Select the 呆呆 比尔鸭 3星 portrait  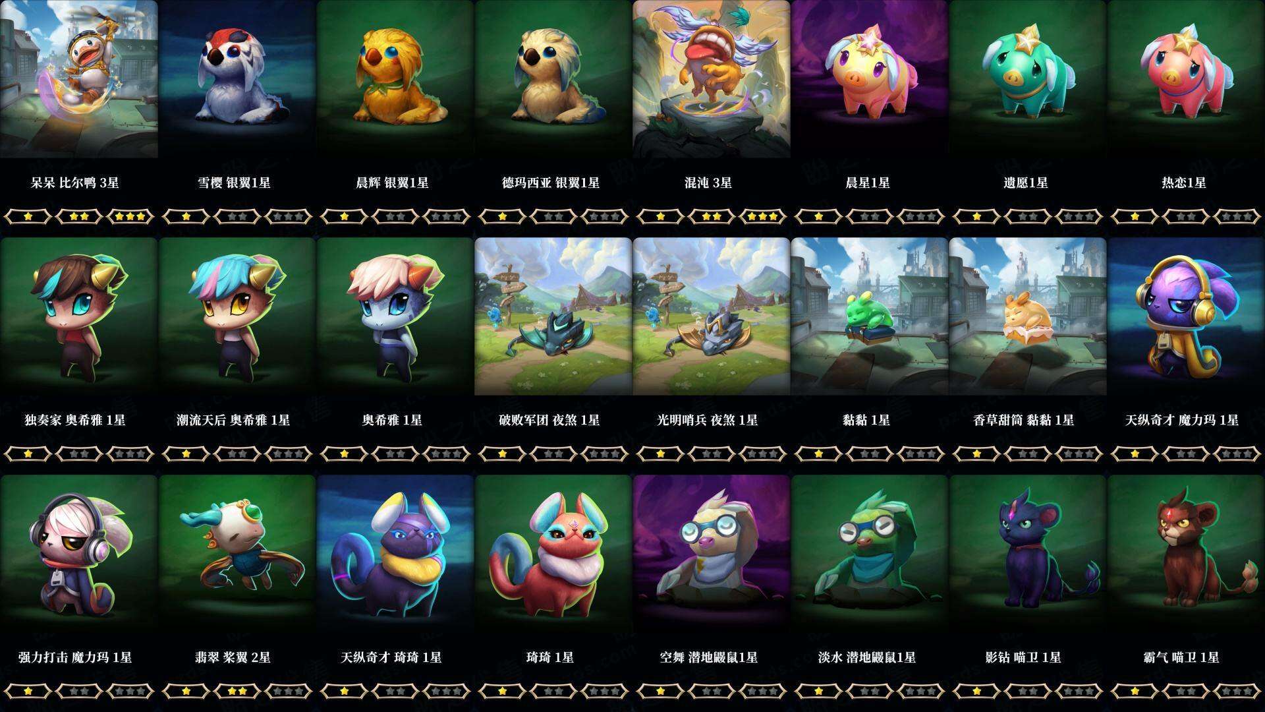[x=79, y=79]
